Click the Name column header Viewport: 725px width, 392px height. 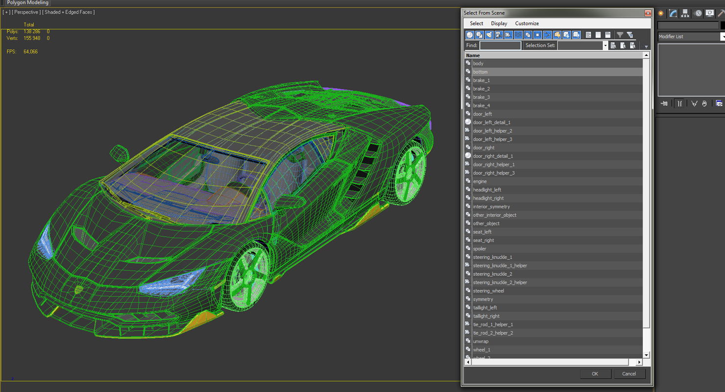tap(554, 55)
